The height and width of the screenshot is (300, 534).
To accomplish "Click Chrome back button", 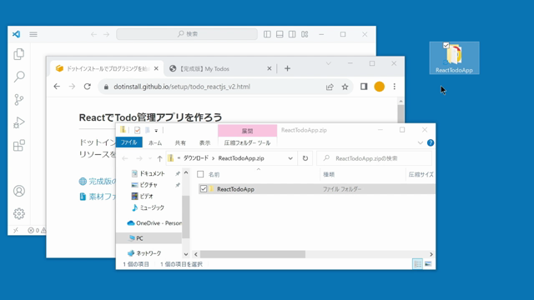I will pos(57,87).
